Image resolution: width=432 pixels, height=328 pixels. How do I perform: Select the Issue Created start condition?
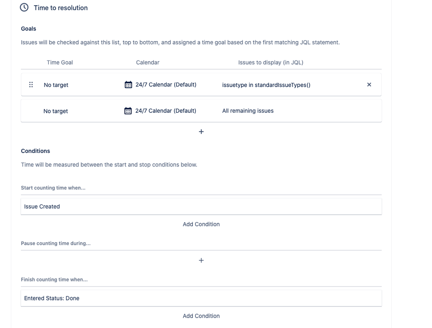202,207
